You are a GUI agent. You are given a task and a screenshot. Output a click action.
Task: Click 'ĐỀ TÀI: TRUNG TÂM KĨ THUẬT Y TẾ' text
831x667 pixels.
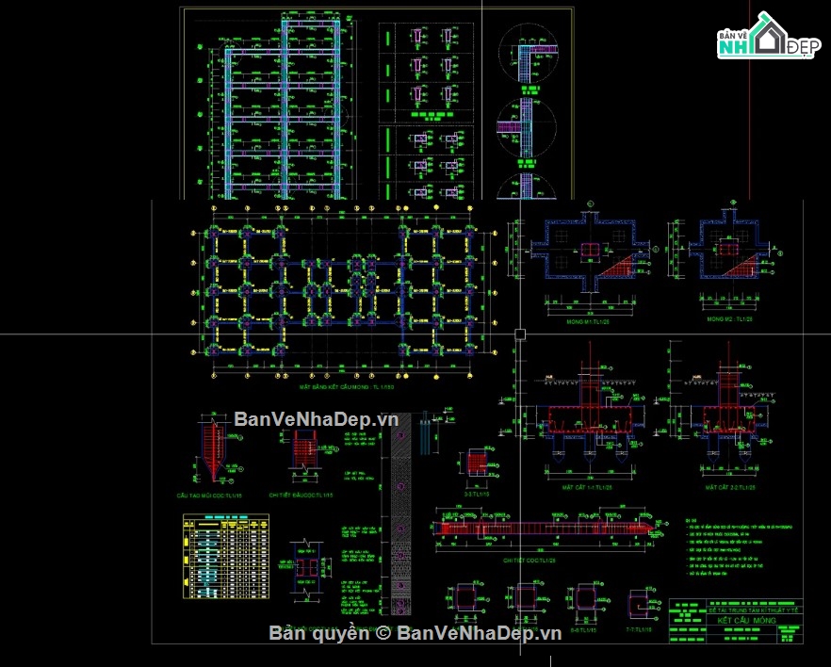tap(753, 610)
